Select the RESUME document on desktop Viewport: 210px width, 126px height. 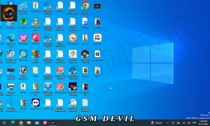click(85, 21)
